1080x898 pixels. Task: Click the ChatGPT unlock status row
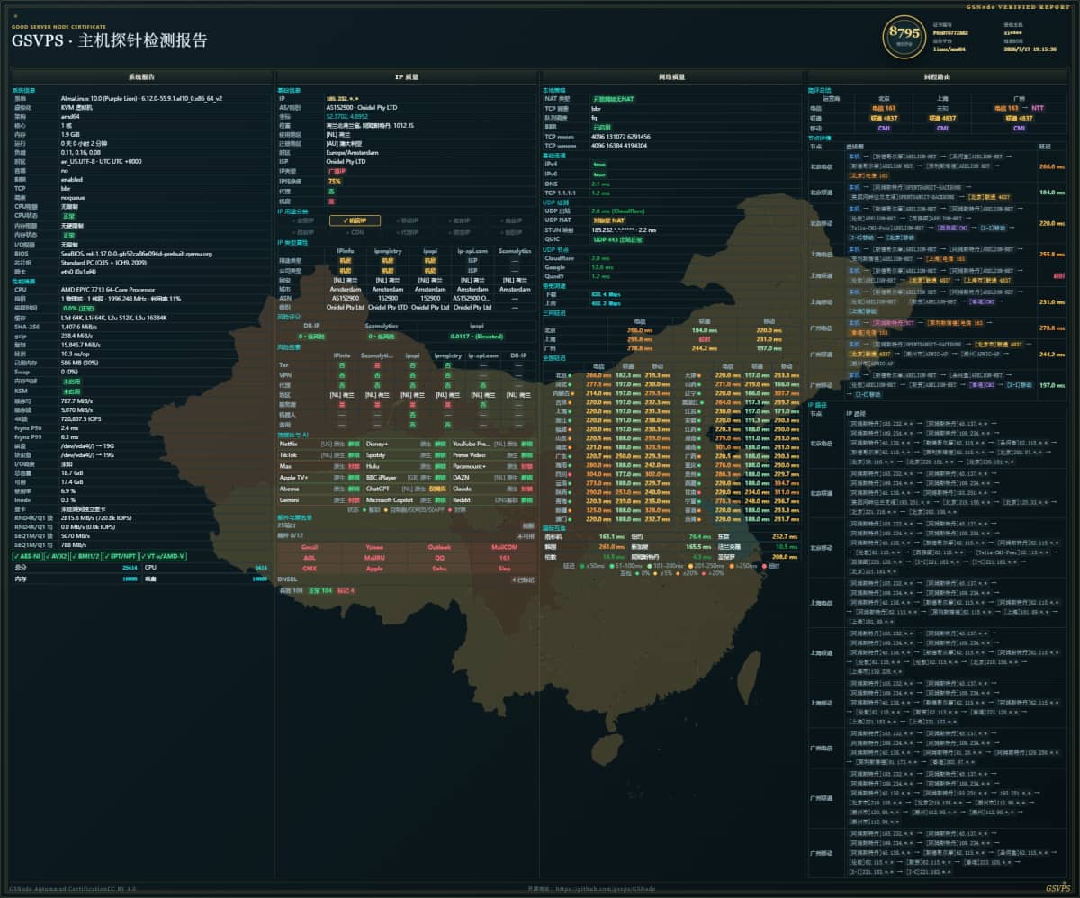[406, 489]
